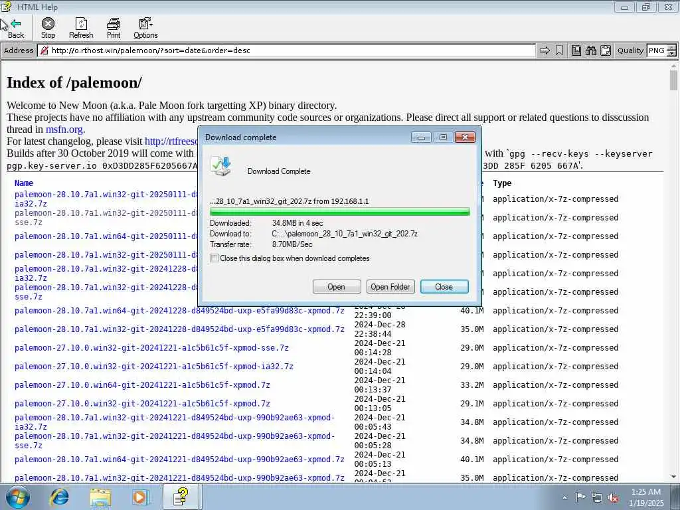This screenshot has height=510, width=680.
Task: Click the page security icon in address bar
Action: click(x=44, y=50)
